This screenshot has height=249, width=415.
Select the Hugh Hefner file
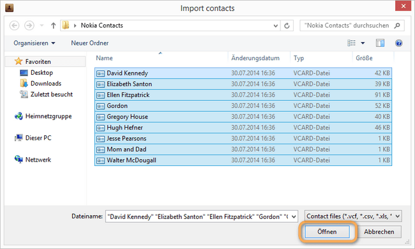point(243,128)
